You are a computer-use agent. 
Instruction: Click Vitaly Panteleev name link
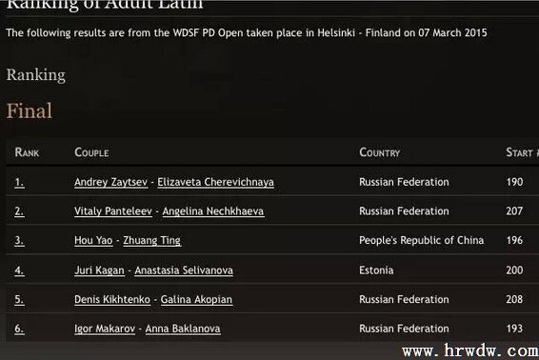[113, 211]
